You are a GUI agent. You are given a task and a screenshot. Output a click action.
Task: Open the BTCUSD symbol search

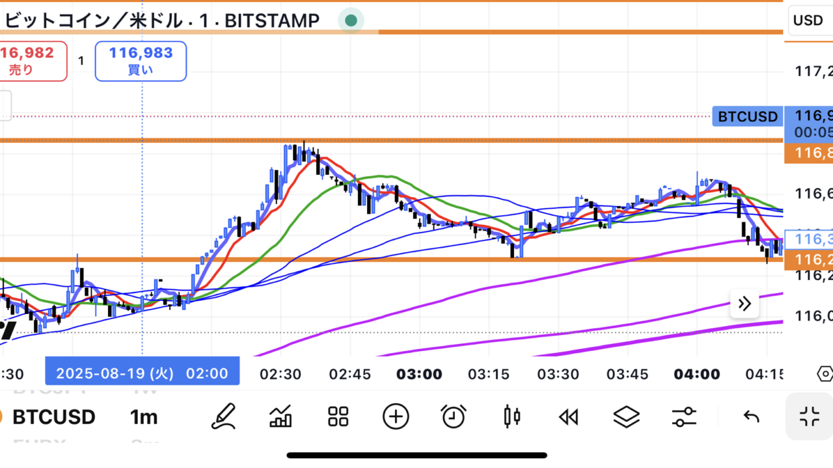pyautogui.click(x=53, y=417)
